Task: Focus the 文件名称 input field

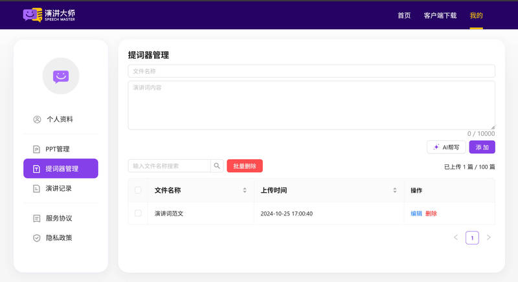Action: (x=311, y=71)
